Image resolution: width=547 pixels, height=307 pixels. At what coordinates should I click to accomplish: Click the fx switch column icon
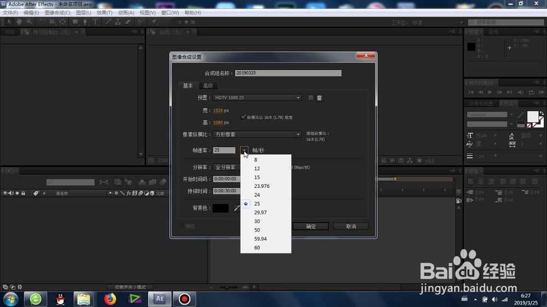[129, 193]
